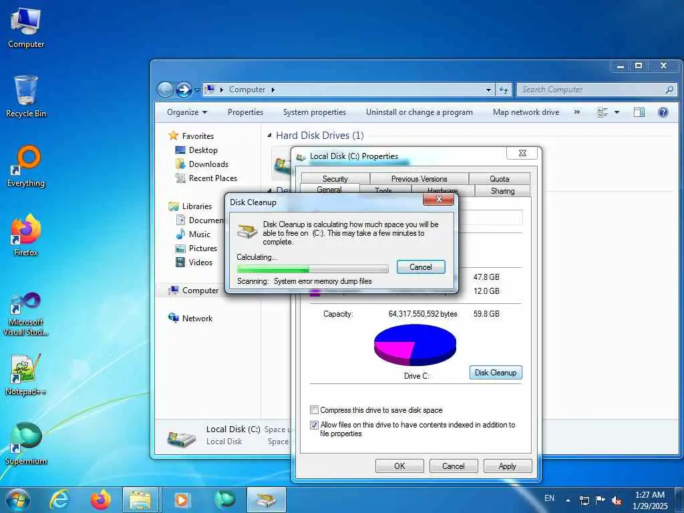Switch to the Security tab
Viewport: 684px width, 513px height.
pyautogui.click(x=335, y=178)
